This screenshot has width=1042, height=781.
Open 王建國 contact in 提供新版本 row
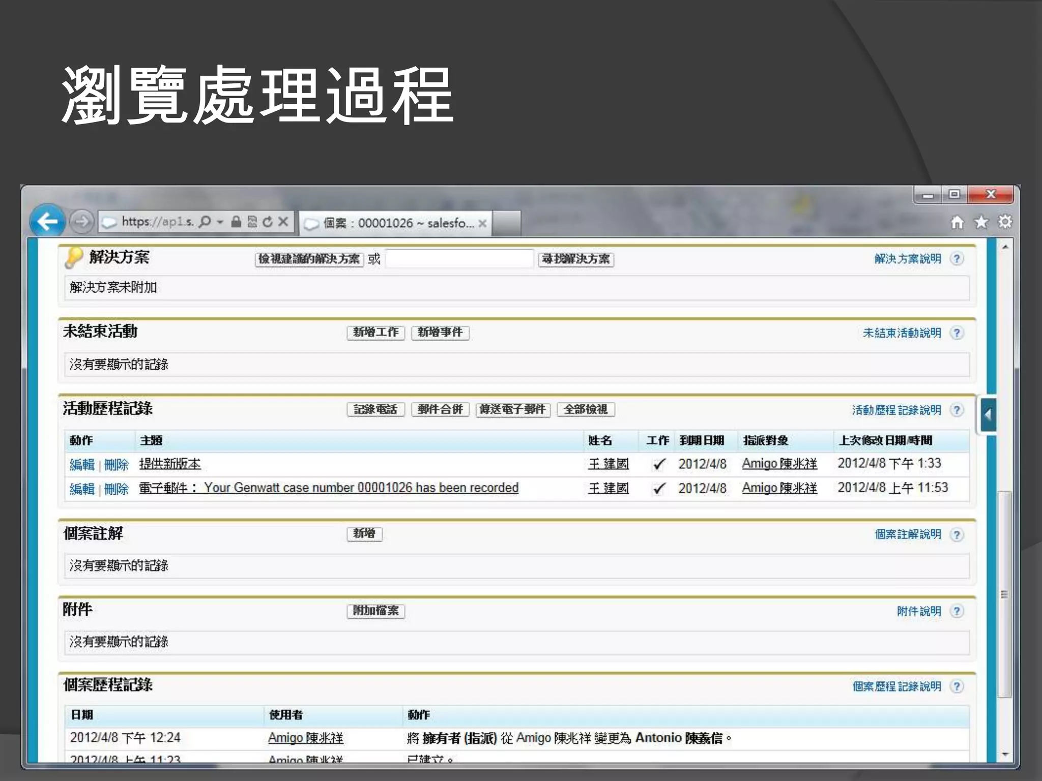[609, 464]
